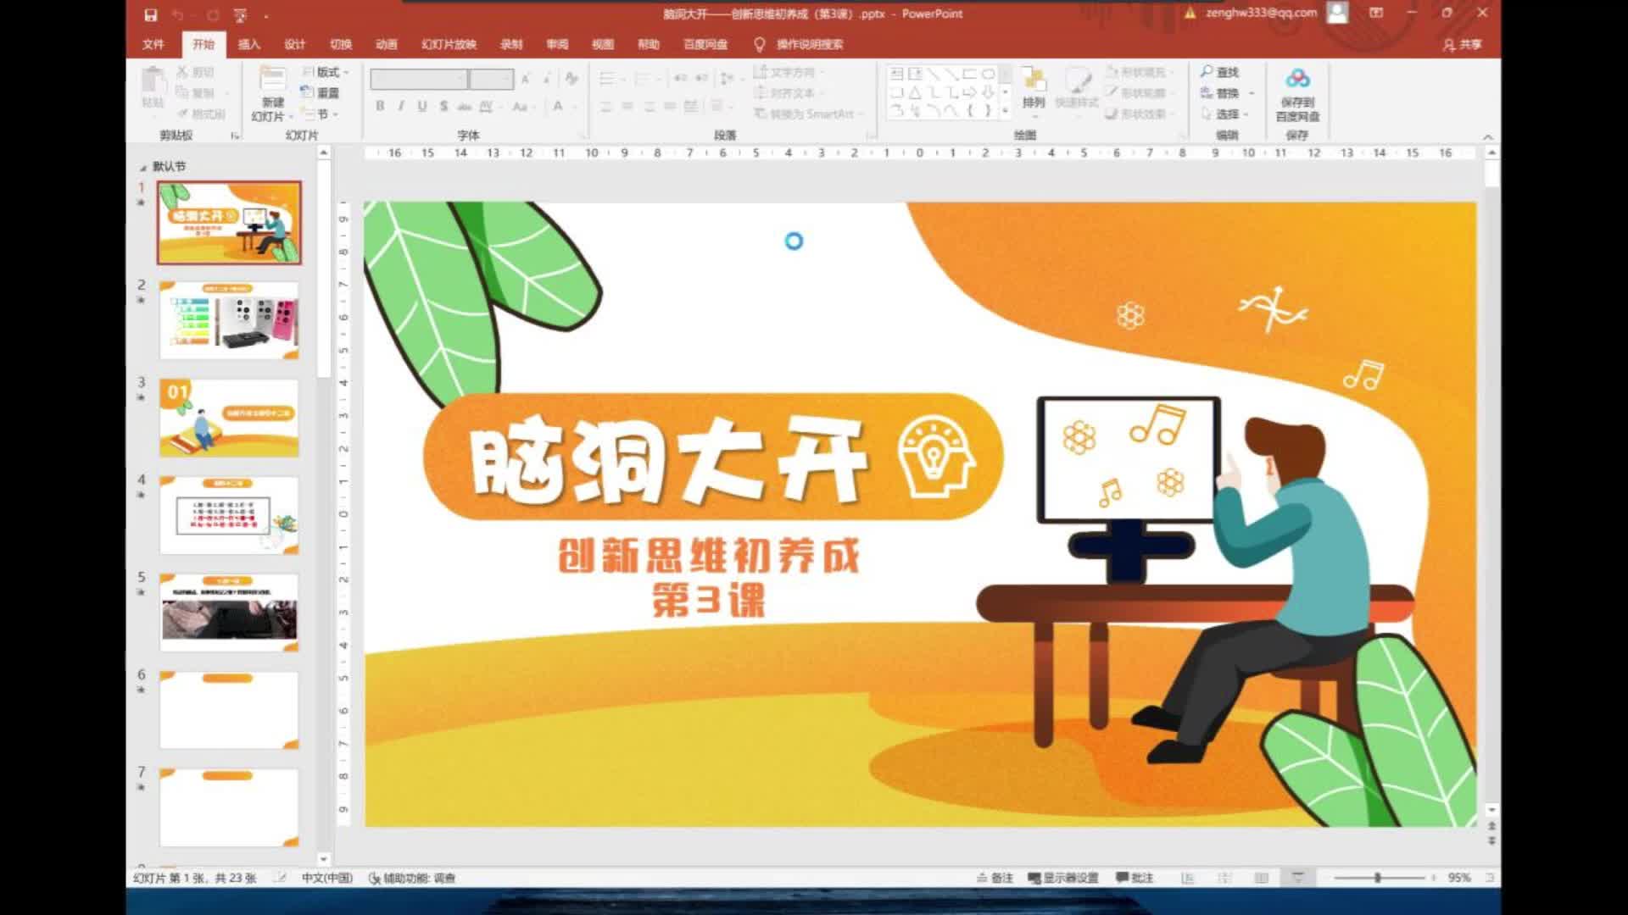Toggle text Shadow (S) formatting

(443, 106)
